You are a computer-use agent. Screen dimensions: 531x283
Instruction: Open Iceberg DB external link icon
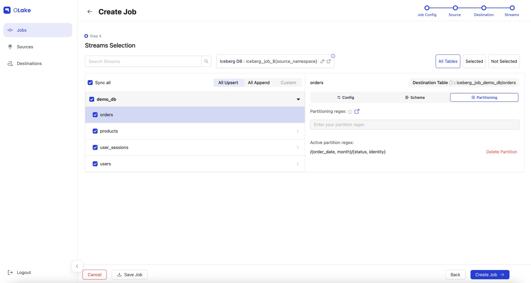pos(329,61)
